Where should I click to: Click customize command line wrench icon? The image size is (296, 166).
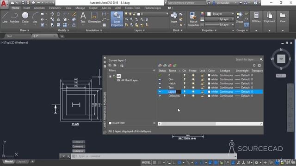click(x=68, y=156)
